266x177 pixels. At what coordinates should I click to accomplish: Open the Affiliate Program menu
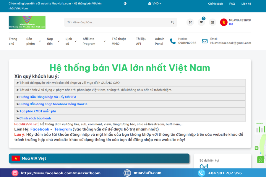point(89,41)
